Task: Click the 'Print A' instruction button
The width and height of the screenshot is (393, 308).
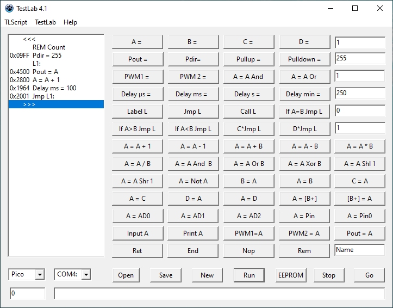Action: [193, 233]
